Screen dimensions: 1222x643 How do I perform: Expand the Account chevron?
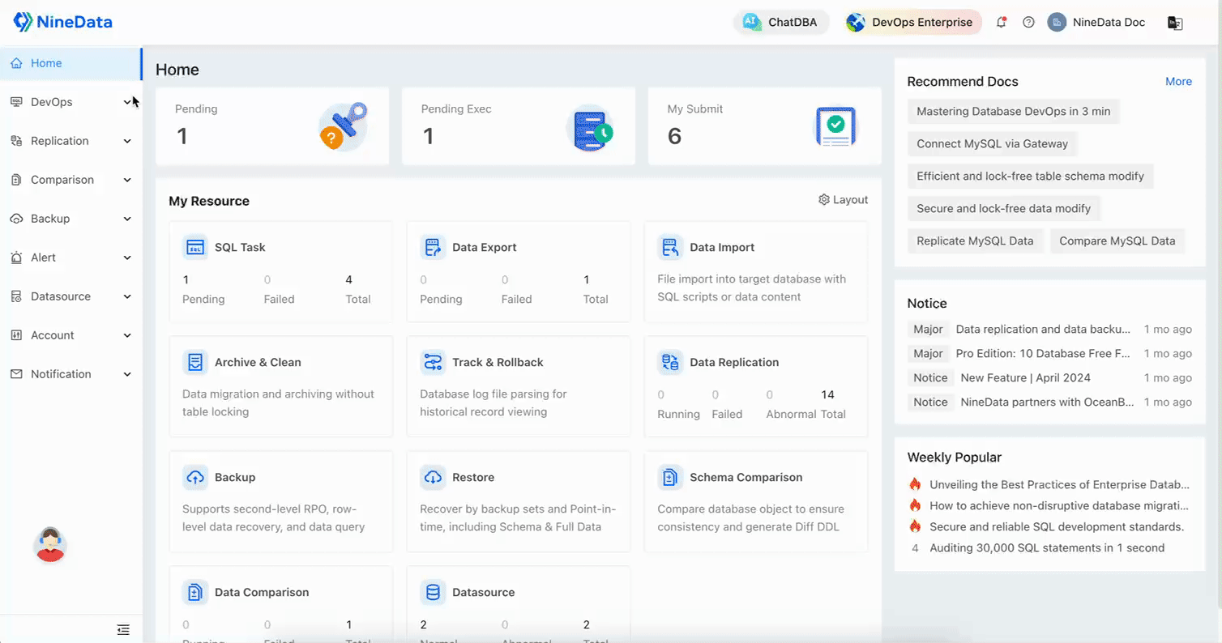pyautogui.click(x=127, y=335)
